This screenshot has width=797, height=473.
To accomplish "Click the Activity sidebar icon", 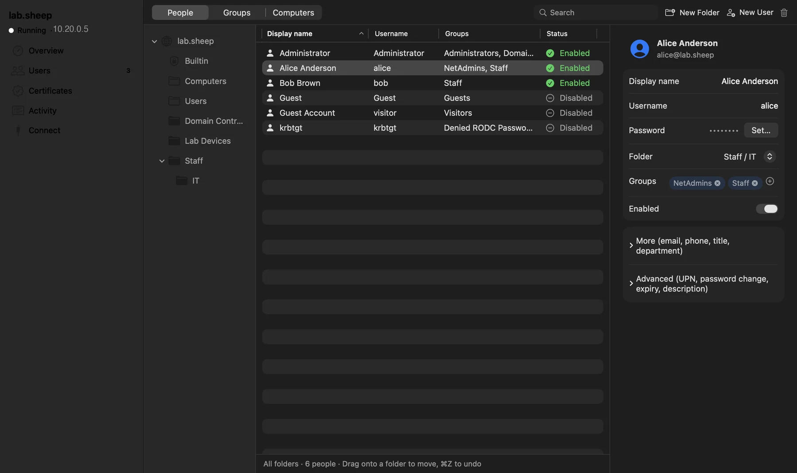I will (18, 111).
